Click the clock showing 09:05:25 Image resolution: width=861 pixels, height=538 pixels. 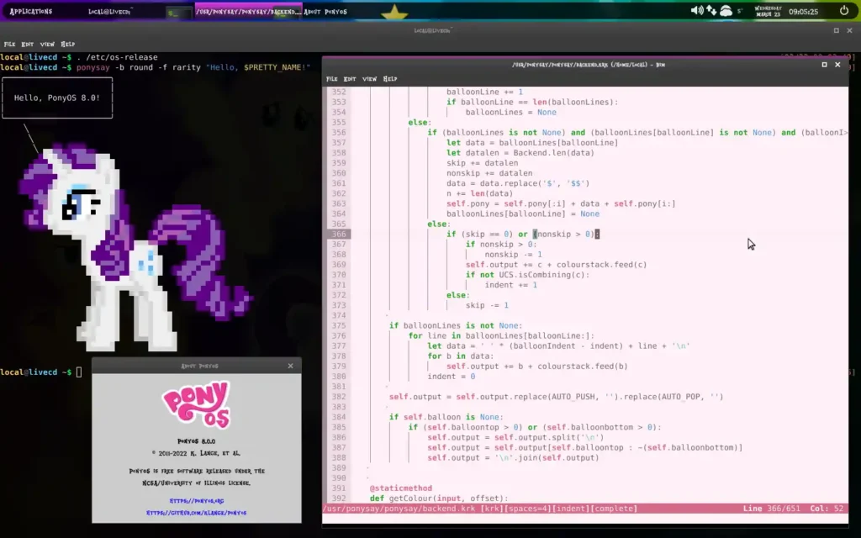tap(803, 12)
